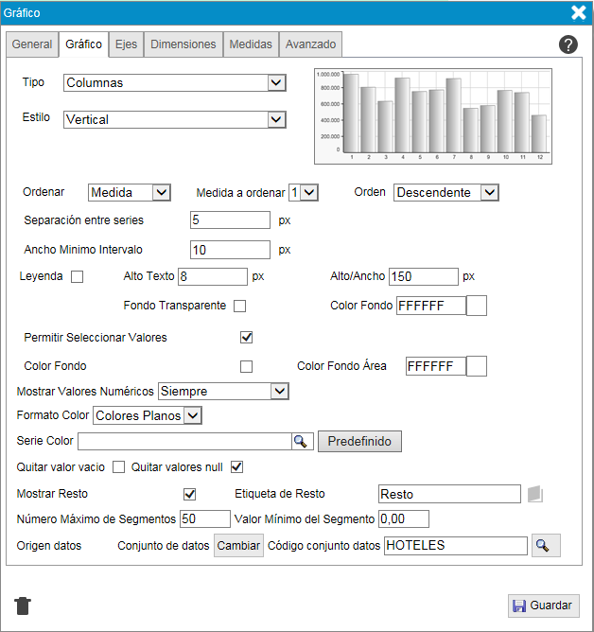Expand the Estilo dropdown set to Vertical
Viewport: 594px width, 632px height.
[175, 120]
